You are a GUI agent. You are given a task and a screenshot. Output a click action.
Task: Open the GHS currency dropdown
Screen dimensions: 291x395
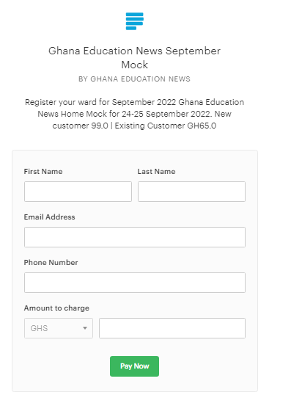pos(59,328)
